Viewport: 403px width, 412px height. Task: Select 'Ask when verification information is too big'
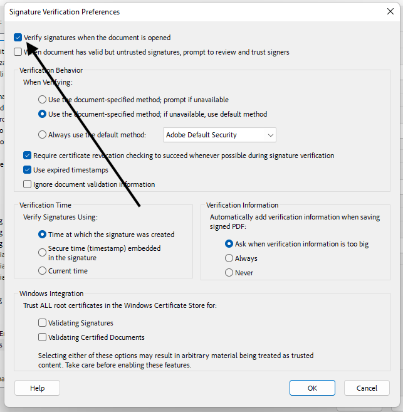(229, 244)
